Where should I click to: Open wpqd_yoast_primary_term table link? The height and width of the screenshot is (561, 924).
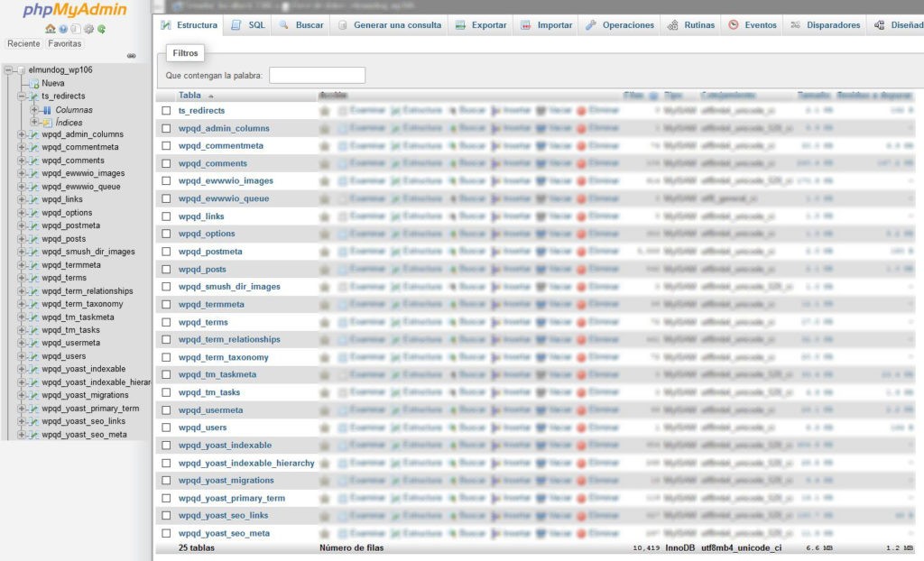point(232,499)
